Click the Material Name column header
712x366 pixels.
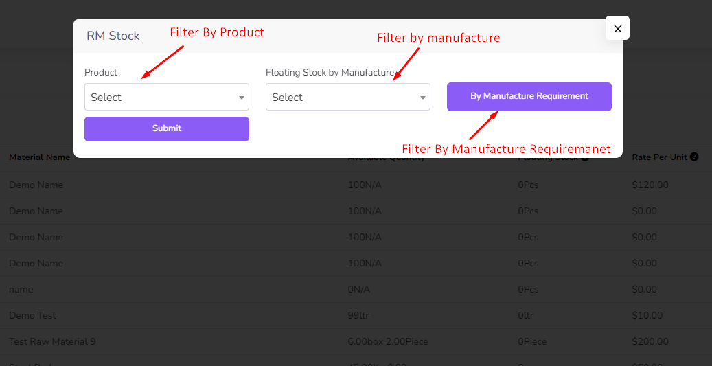39,157
